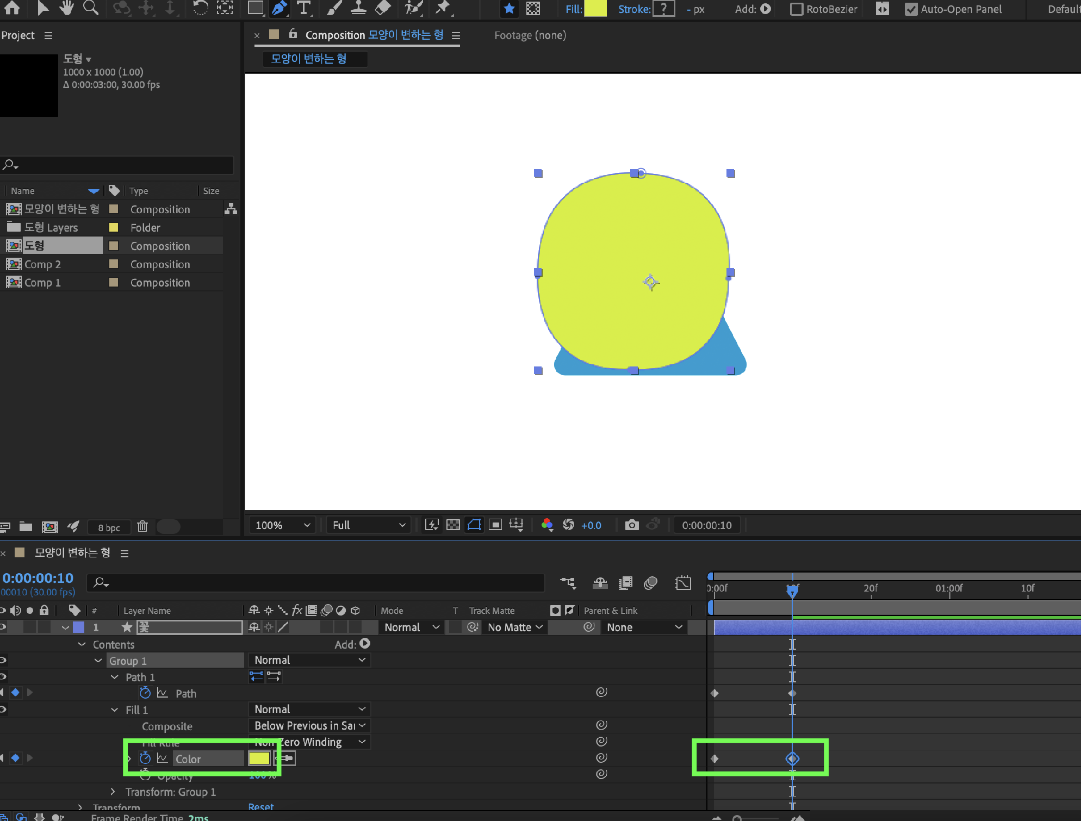The image size is (1081, 821).
Task: Collapse the Contents group
Action: [x=82, y=644]
